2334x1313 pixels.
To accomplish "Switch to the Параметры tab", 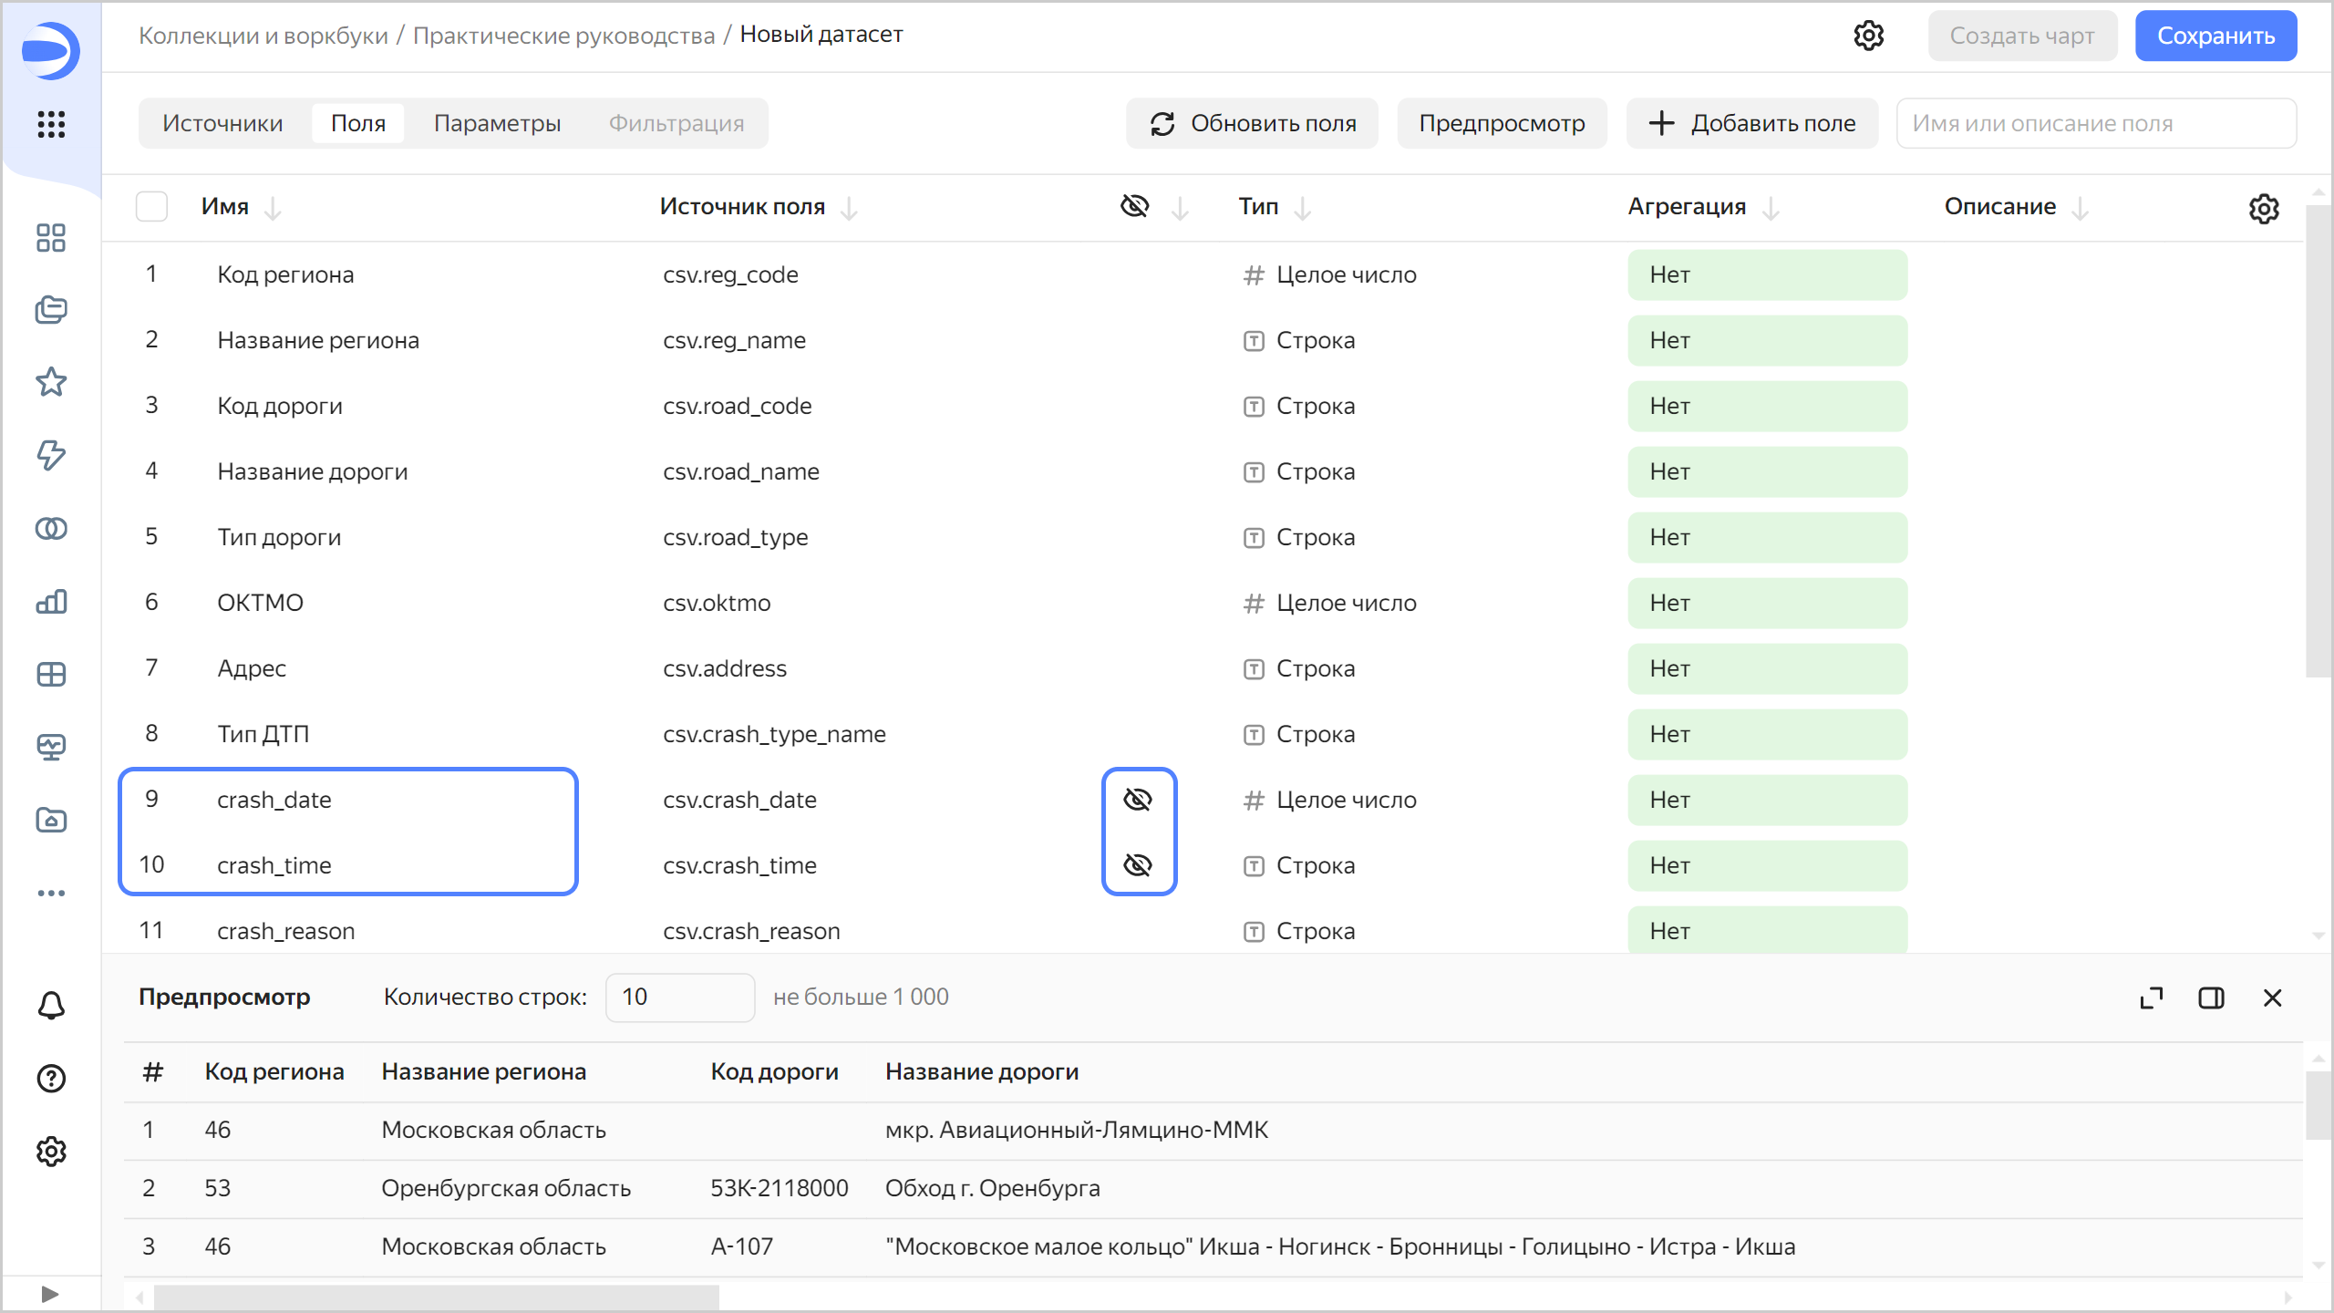I will click(497, 123).
